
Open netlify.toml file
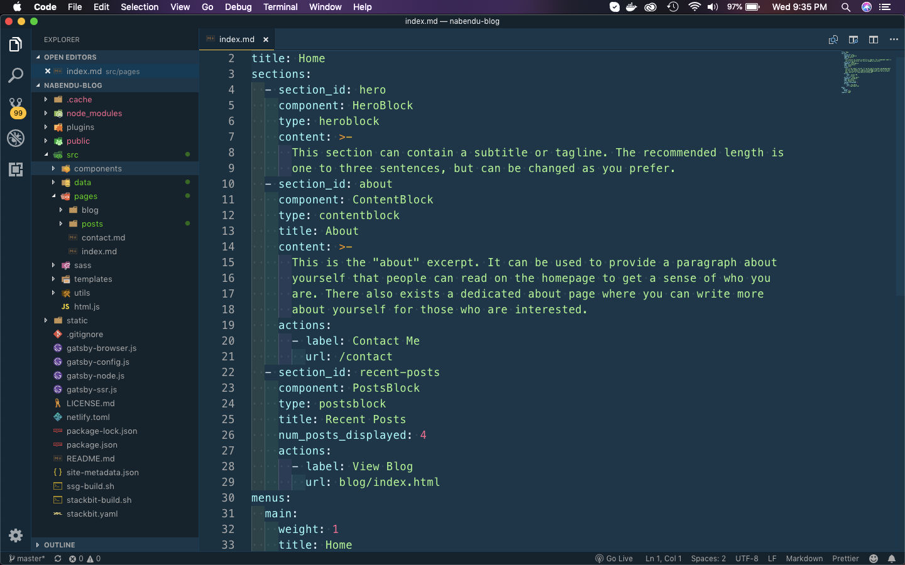tap(115, 417)
